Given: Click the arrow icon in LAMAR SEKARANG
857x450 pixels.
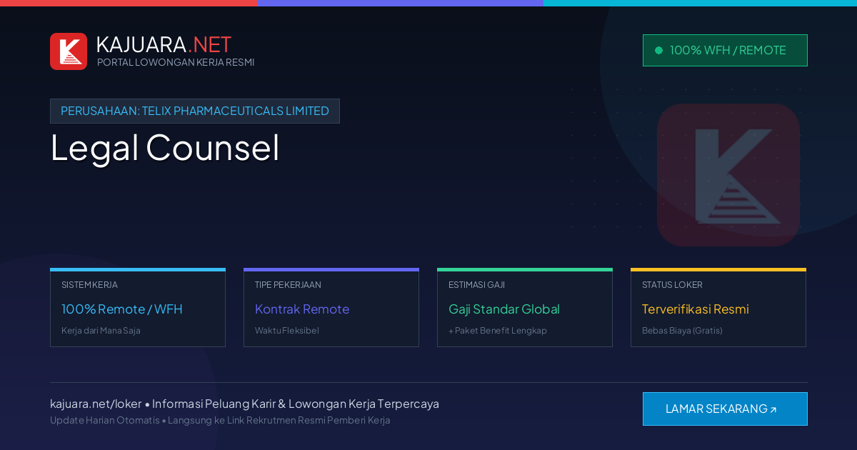Looking at the screenshot, I should [x=773, y=410].
